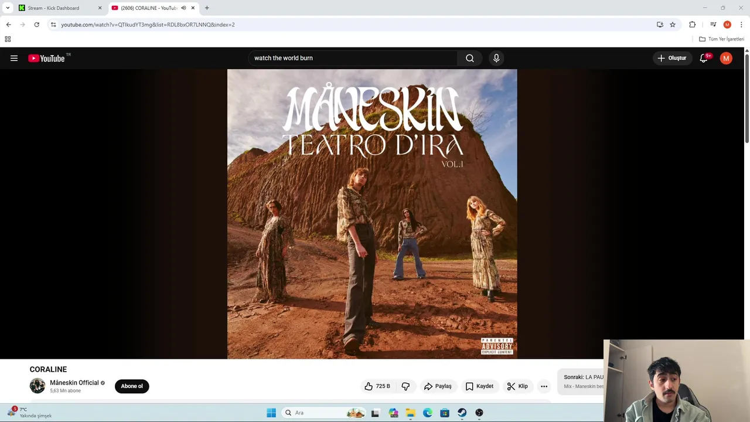750x422 pixels.
Task: Open Chrome extensions puzzle icon
Action: [x=693, y=25]
